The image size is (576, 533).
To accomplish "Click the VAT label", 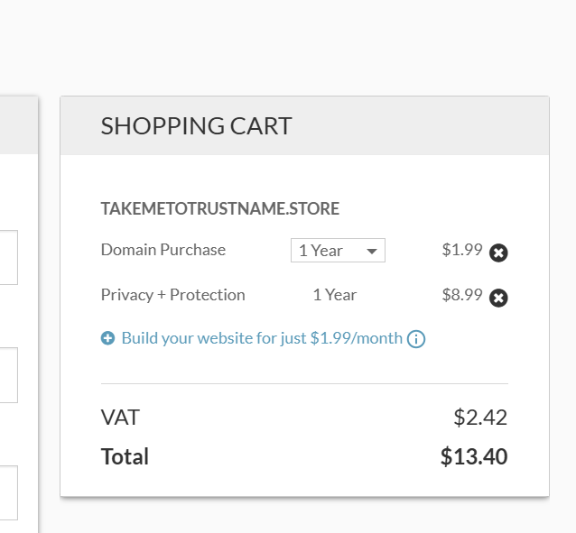I will point(121,418).
